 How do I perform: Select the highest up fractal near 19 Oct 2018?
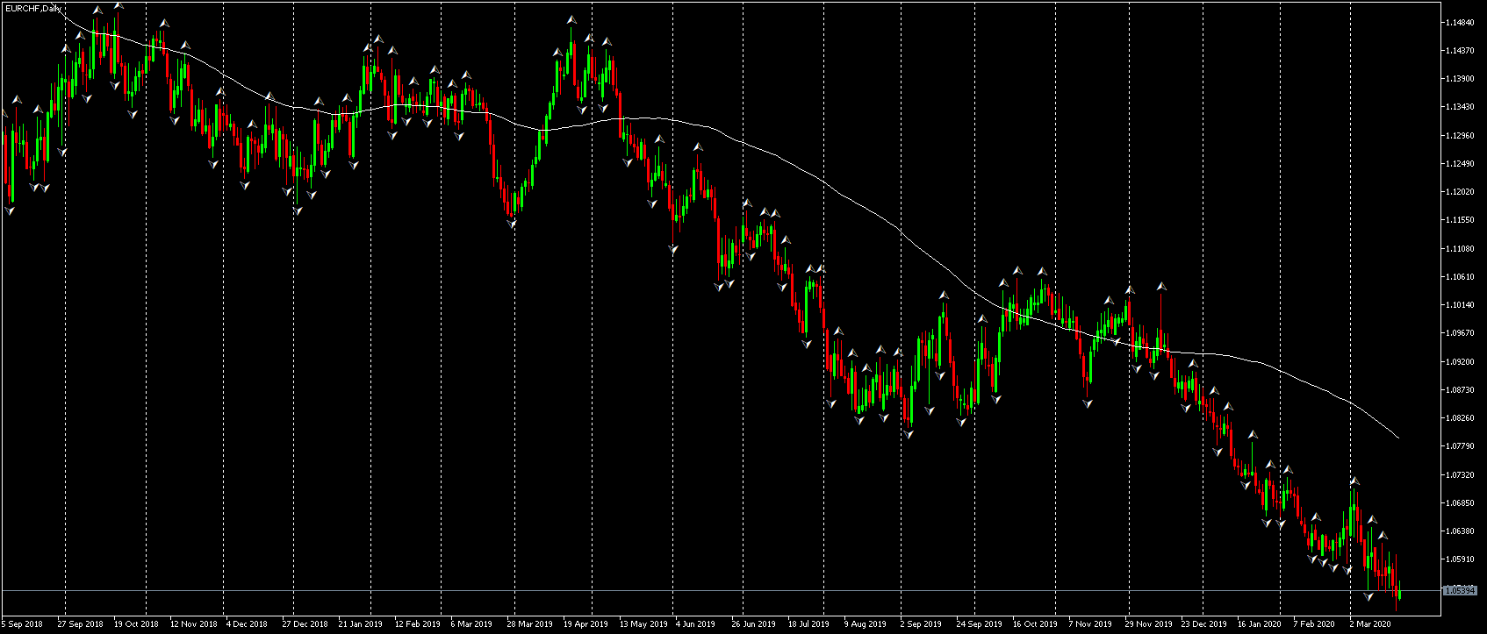pos(119,4)
